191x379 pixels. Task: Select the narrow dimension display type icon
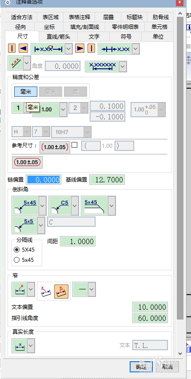(x=20, y=289)
